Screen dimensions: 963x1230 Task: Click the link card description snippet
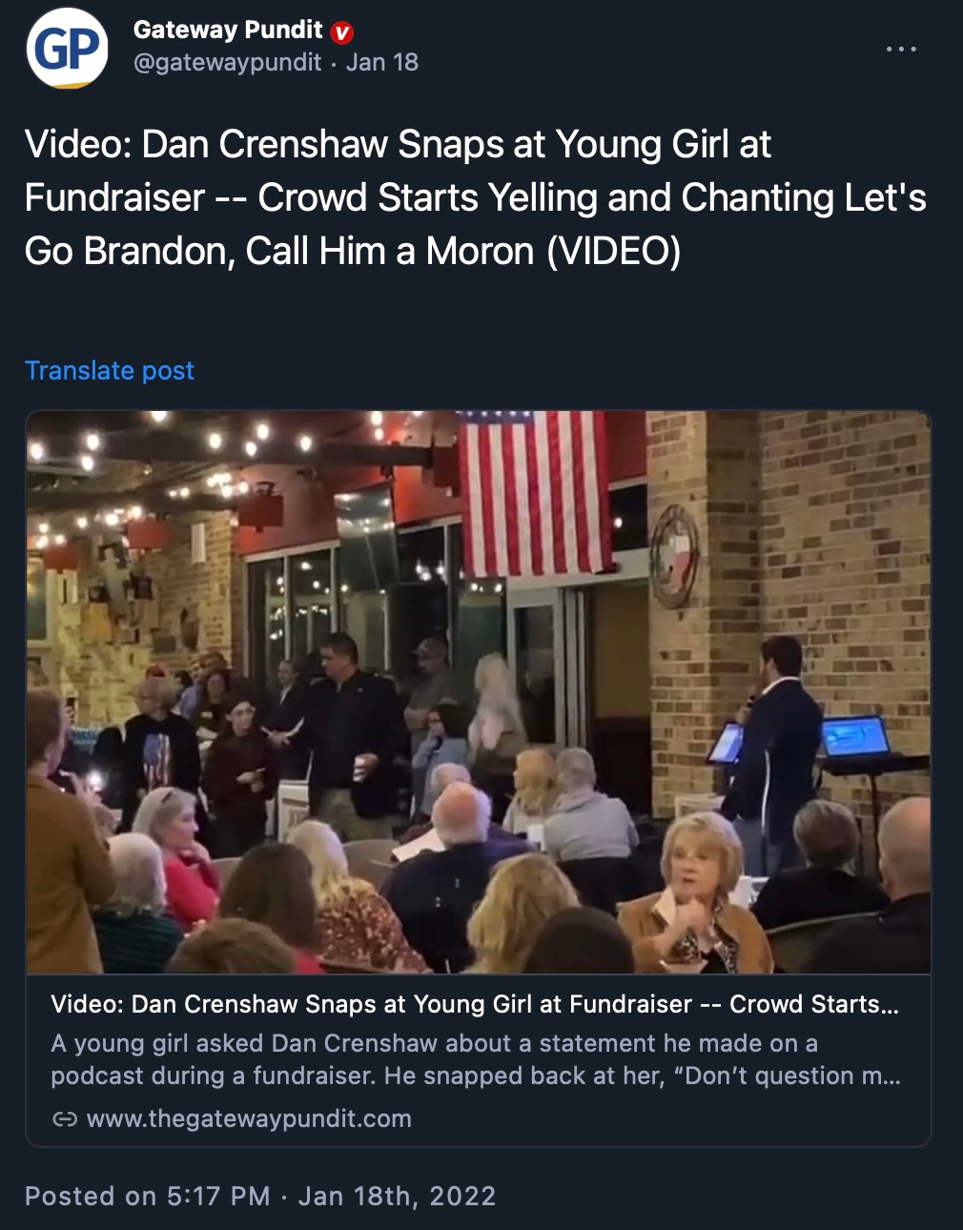pos(475,1059)
